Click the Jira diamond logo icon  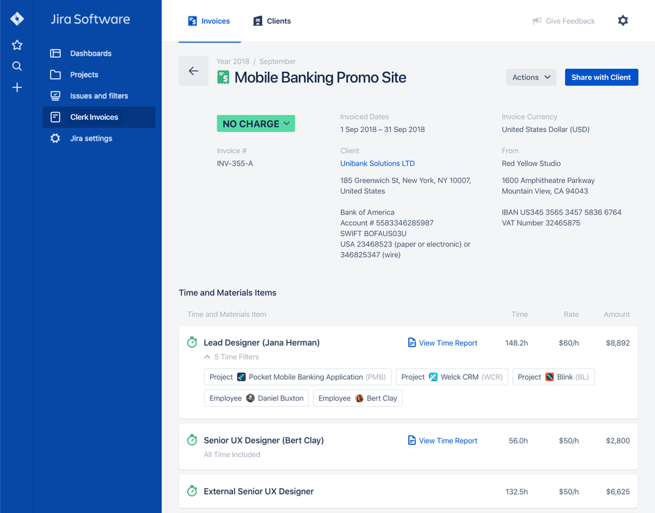[x=16, y=19]
